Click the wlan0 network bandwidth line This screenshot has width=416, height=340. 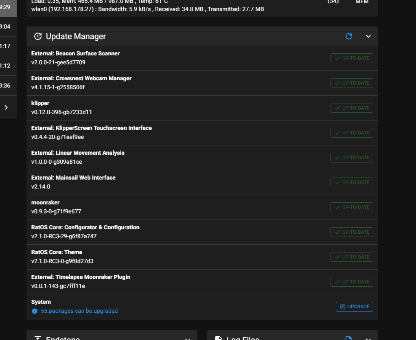point(147,9)
